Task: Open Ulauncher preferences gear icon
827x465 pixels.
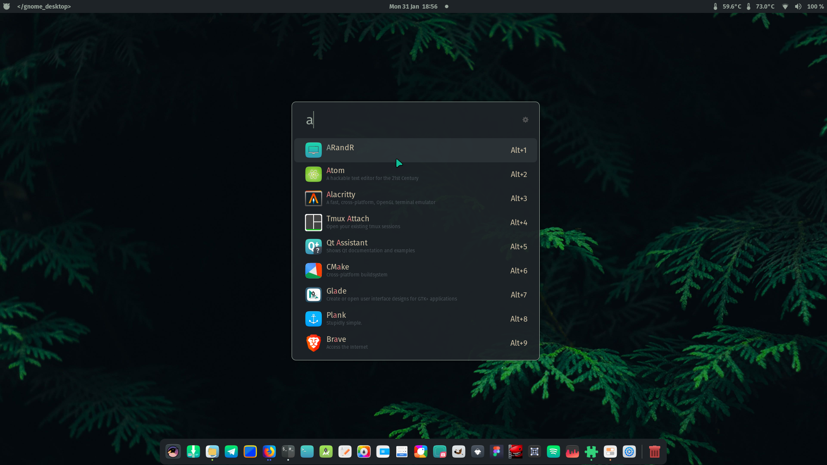Action: coord(525,120)
